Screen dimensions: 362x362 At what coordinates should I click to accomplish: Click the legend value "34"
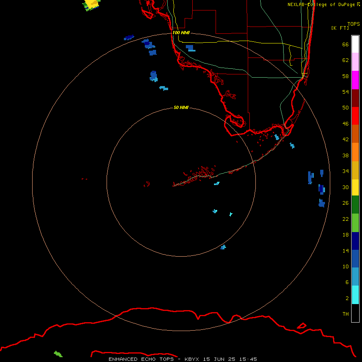click(346, 171)
